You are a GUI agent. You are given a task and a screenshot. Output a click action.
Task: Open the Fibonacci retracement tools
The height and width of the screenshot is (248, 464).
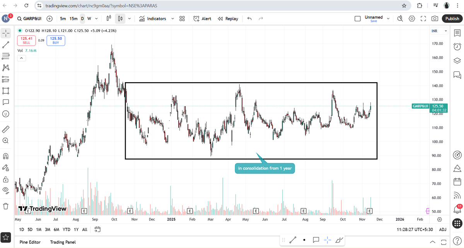point(6,57)
